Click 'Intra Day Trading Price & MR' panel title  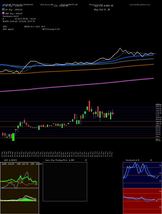(x=60, y=160)
